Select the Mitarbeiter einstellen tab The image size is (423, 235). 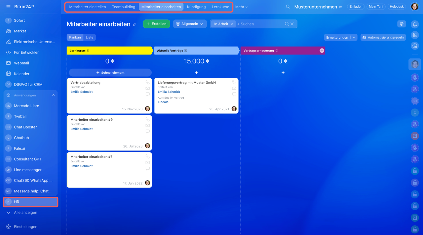tap(88, 7)
